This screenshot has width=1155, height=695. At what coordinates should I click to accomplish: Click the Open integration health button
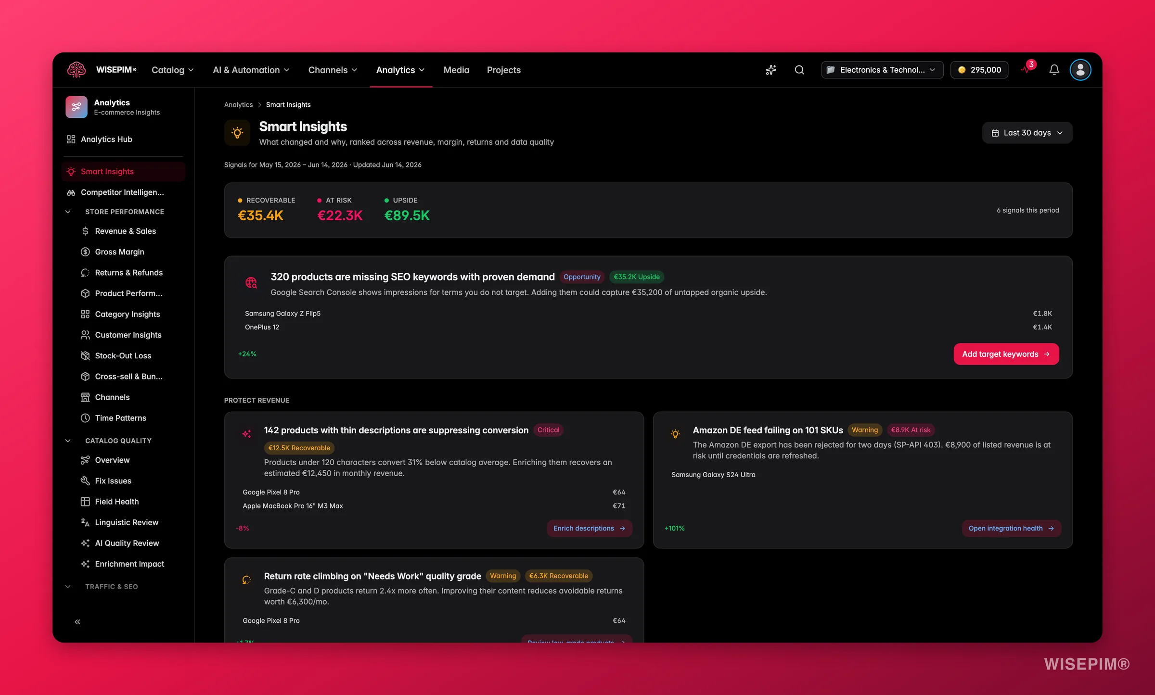point(1012,528)
